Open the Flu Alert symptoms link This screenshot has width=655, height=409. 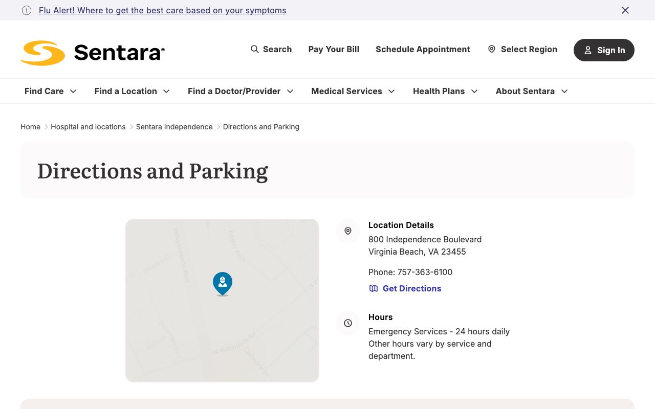pyautogui.click(x=162, y=10)
